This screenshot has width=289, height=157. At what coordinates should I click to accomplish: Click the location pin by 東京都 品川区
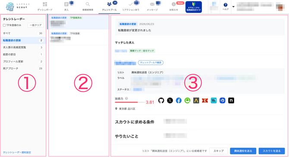point(116,109)
